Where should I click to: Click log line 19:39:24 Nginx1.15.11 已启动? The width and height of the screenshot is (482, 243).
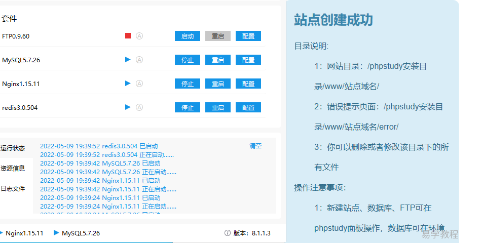[100, 197]
